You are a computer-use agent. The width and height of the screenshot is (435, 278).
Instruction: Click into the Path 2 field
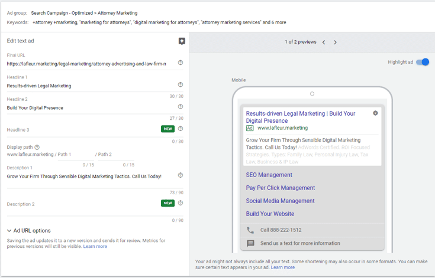click(116, 155)
